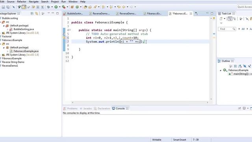This screenshot has width=252, height=142.
Task: Click Next Annotation toolbar icon
Action: (103, 7)
